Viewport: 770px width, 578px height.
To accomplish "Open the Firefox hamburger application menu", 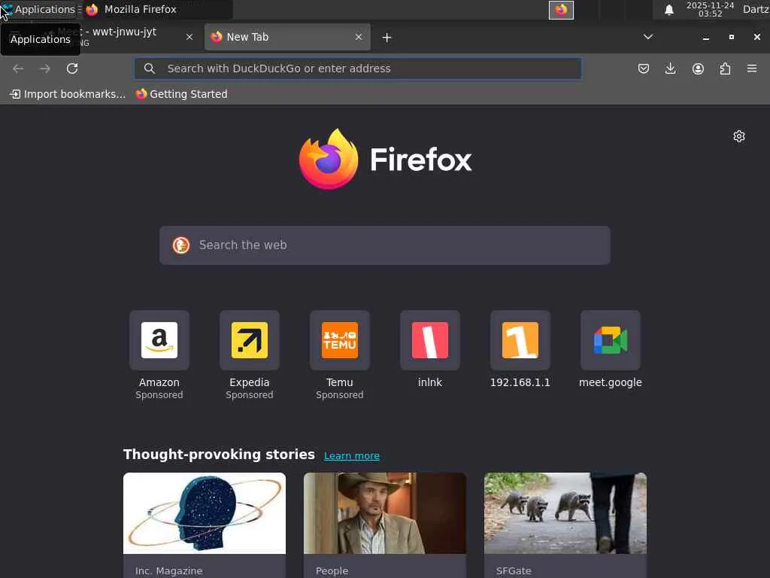I will (752, 68).
